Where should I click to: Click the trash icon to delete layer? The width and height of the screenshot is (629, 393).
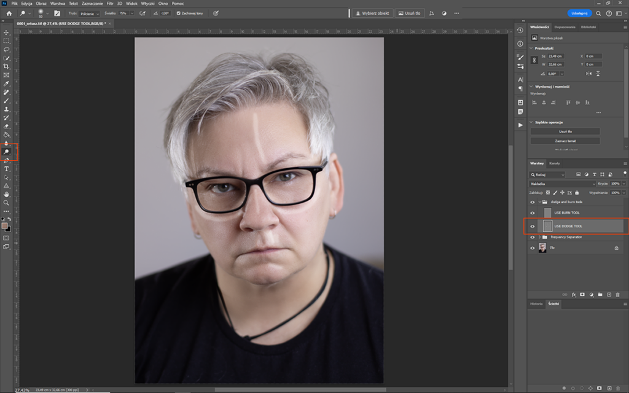[x=617, y=295]
